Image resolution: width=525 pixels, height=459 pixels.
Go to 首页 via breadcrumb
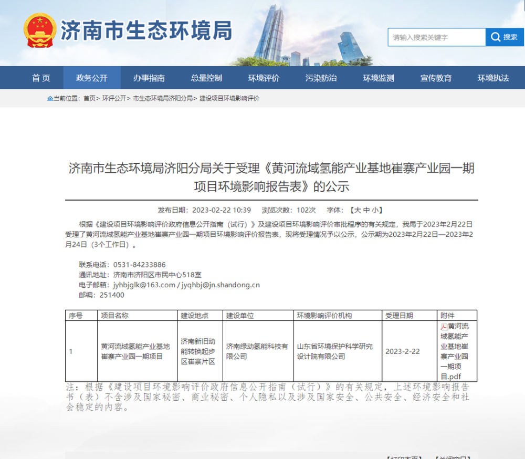tap(89, 99)
